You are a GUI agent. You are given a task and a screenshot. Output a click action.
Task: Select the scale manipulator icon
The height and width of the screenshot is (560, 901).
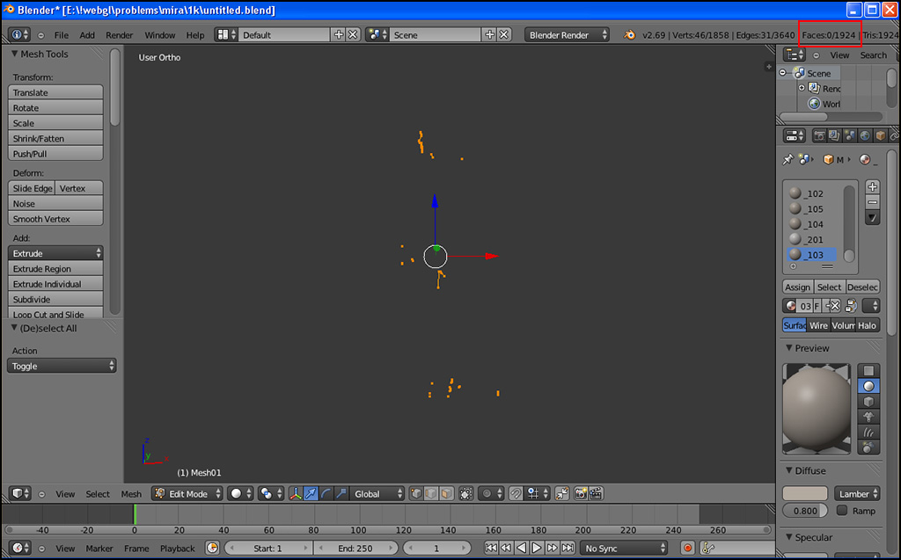coord(341,493)
